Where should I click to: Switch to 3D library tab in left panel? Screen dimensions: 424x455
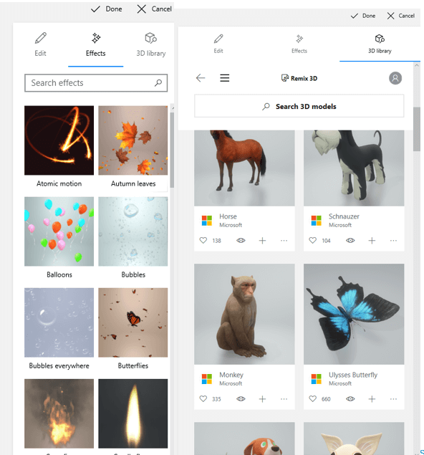[151, 44]
